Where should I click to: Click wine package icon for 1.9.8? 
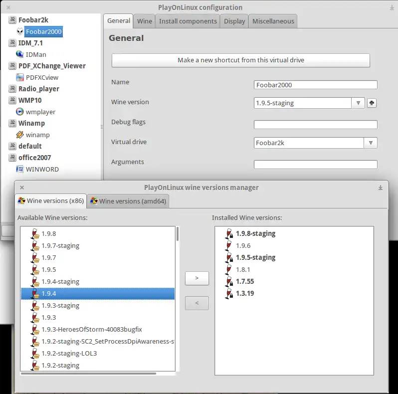35,234
